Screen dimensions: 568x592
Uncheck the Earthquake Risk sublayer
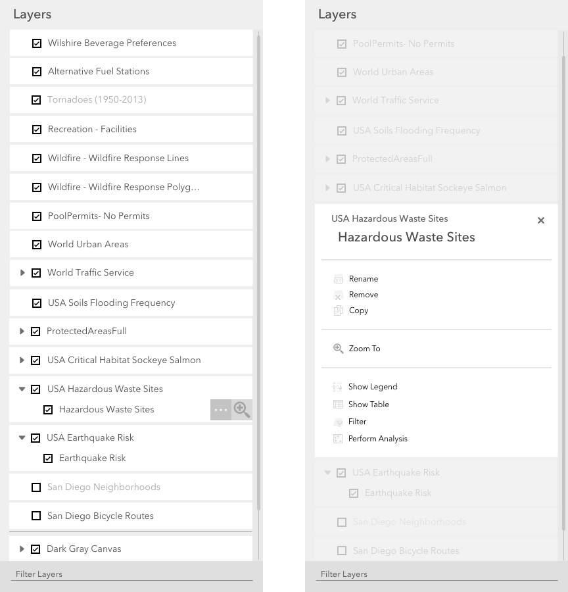tap(48, 458)
